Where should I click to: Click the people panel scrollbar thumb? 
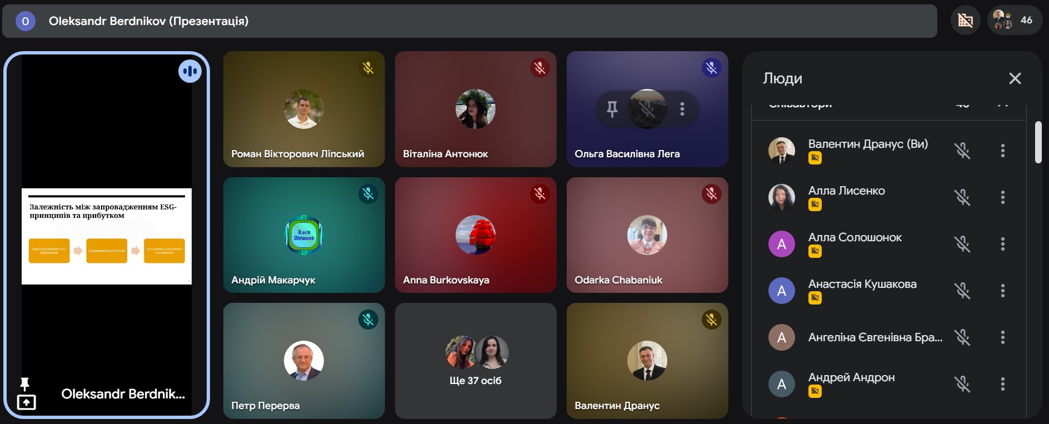[x=1038, y=142]
